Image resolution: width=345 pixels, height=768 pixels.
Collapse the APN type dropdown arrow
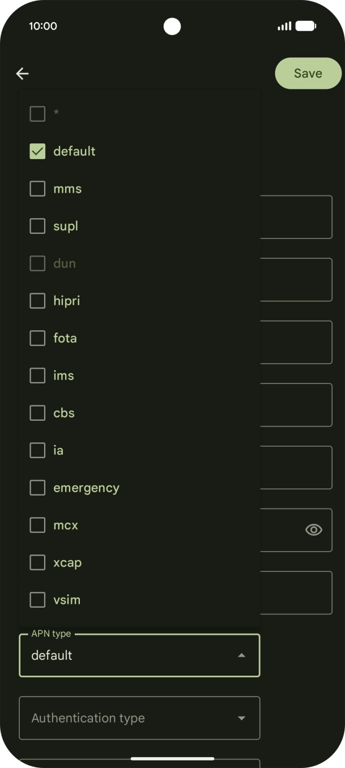click(241, 655)
